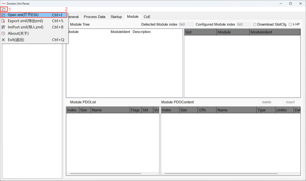Click the Configured Module index field
This screenshot has height=181, width=306.
[244, 24]
